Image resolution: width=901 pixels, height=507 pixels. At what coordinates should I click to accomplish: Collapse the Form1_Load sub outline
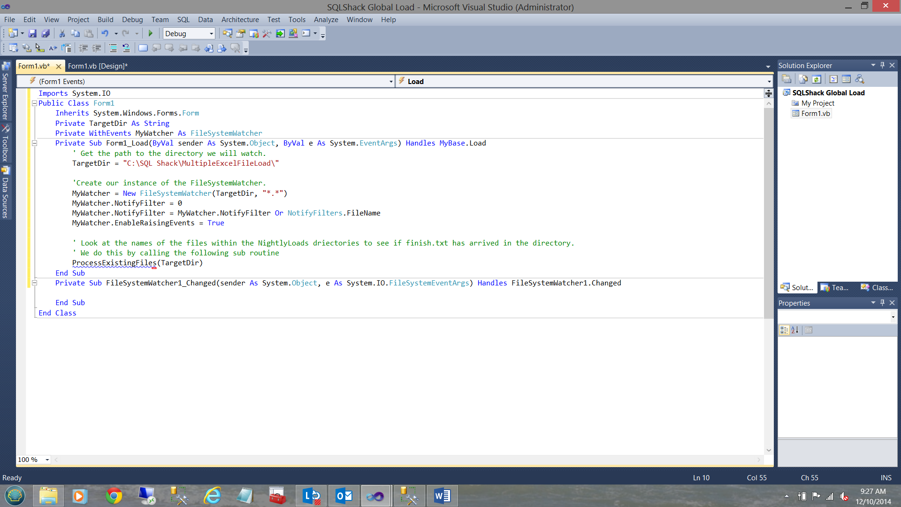click(34, 143)
